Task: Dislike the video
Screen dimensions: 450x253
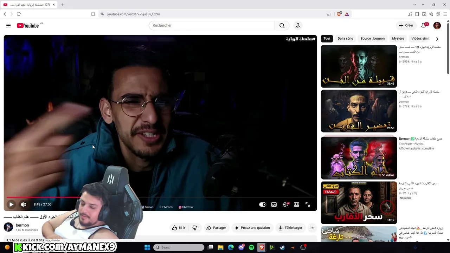Action: click(195, 228)
